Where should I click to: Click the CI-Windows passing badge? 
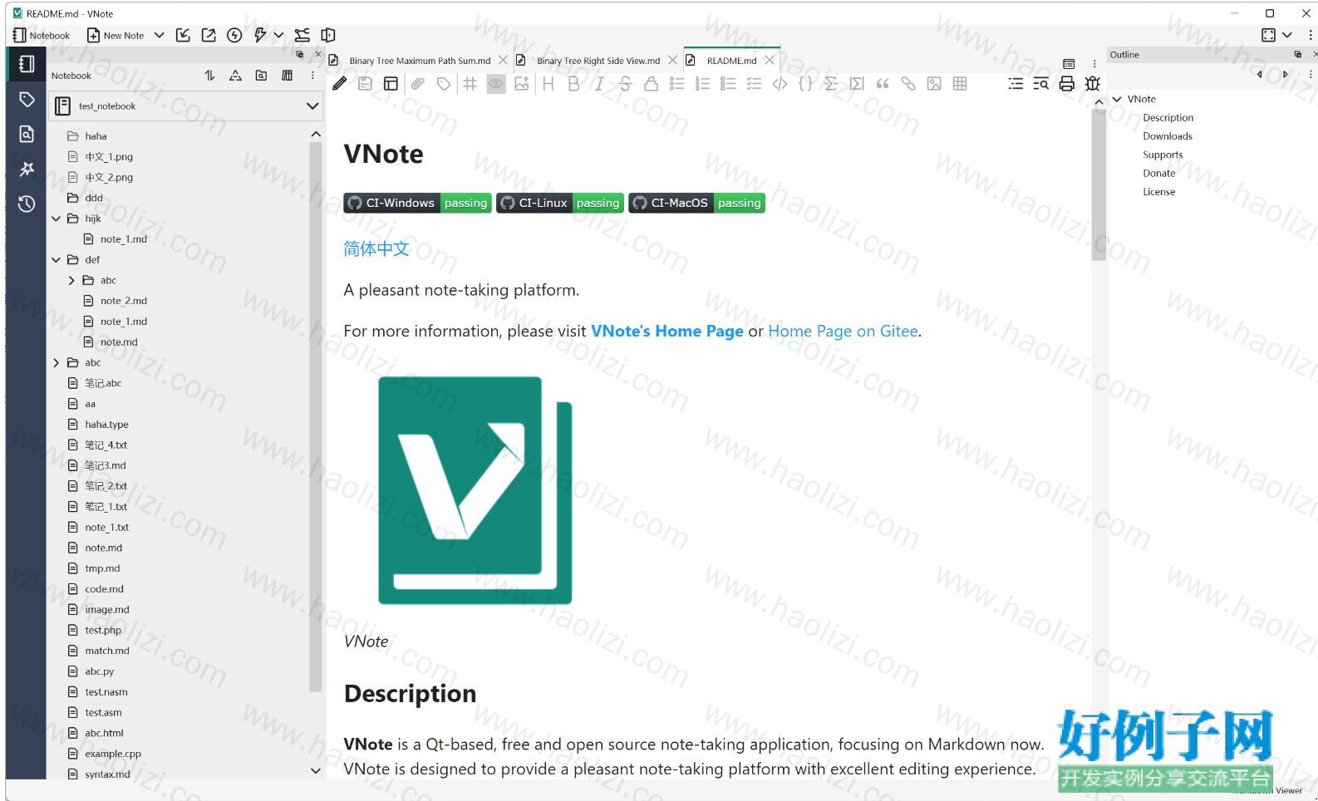417,203
